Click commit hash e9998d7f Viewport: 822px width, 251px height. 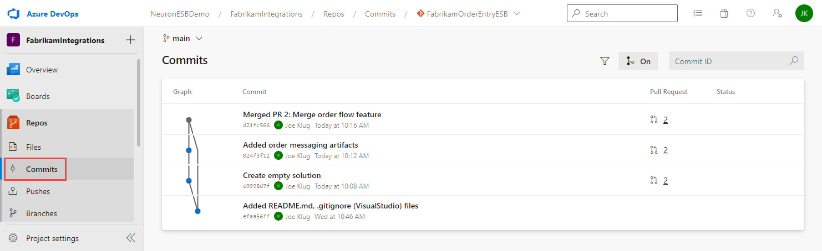coord(256,186)
